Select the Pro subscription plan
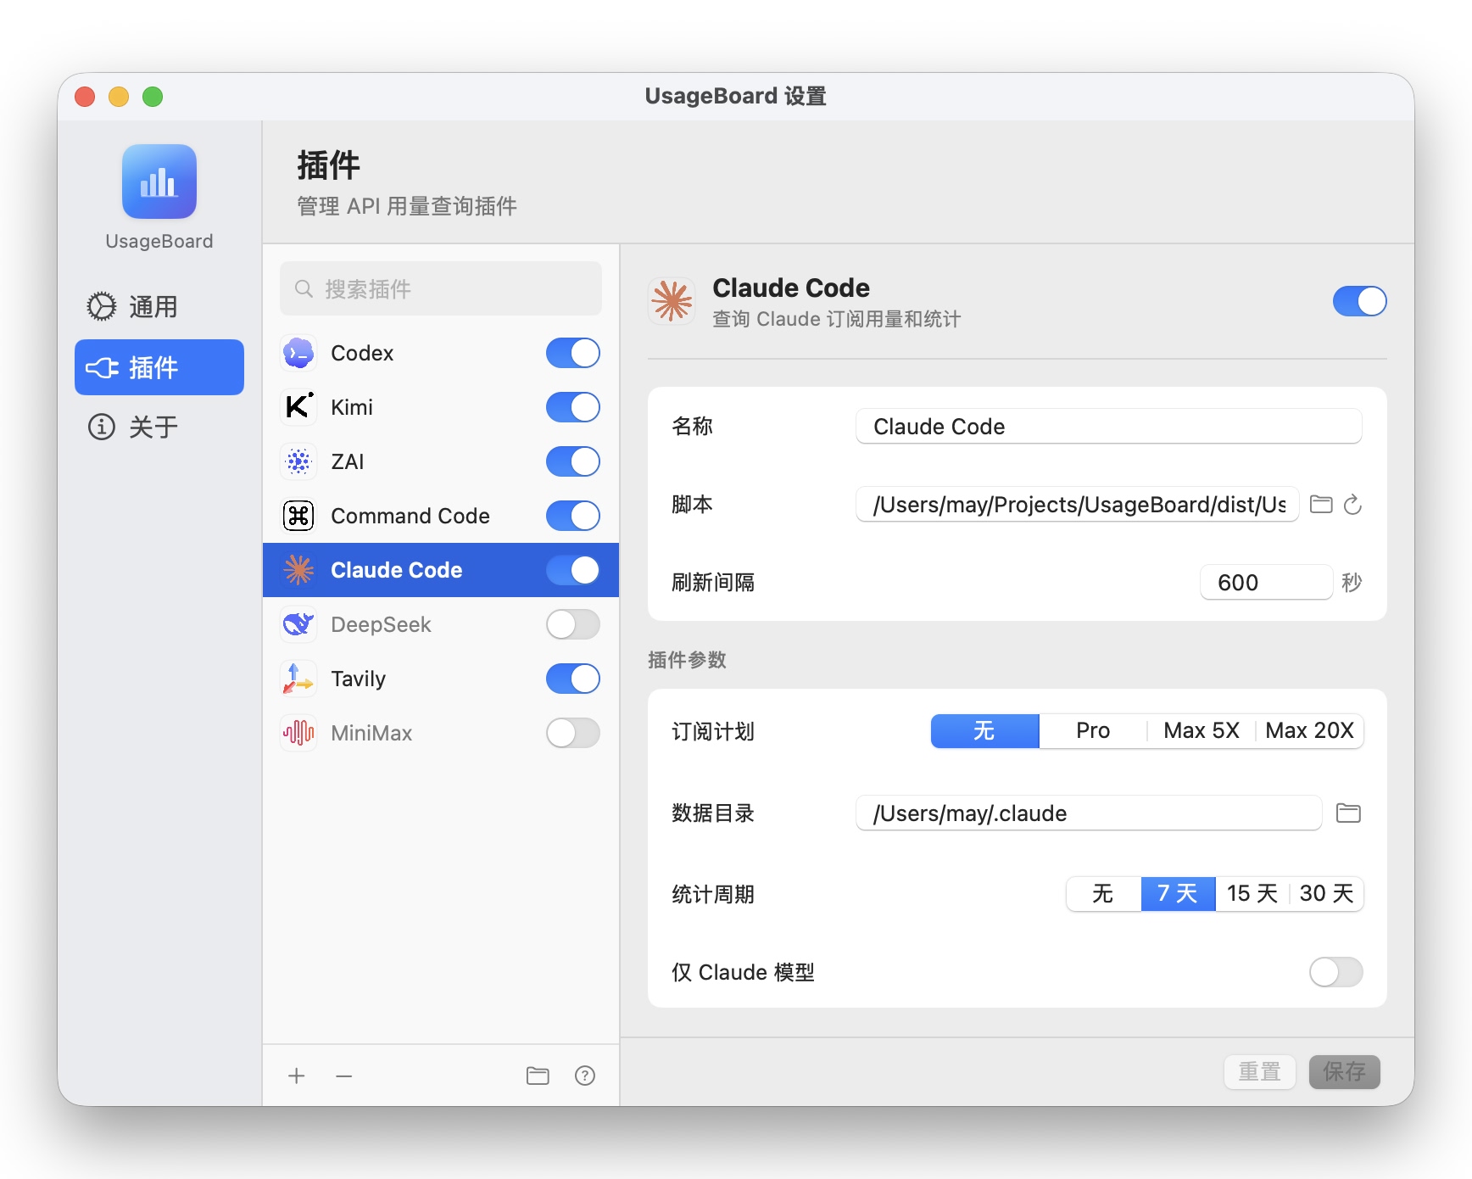This screenshot has height=1179, width=1472. coord(1093,731)
